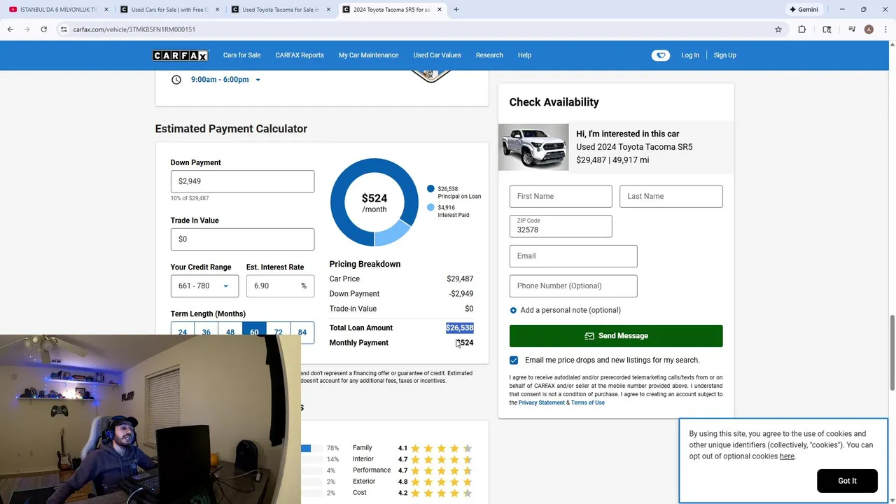Click the Toyota Tacoma thumbnail image
The height and width of the screenshot is (504, 896).
(x=533, y=147)
